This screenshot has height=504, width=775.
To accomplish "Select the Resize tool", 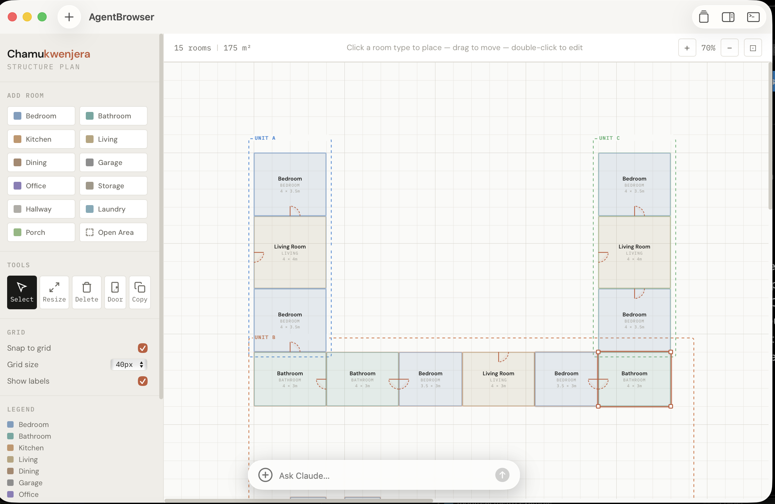I will [x=54, y=292].
